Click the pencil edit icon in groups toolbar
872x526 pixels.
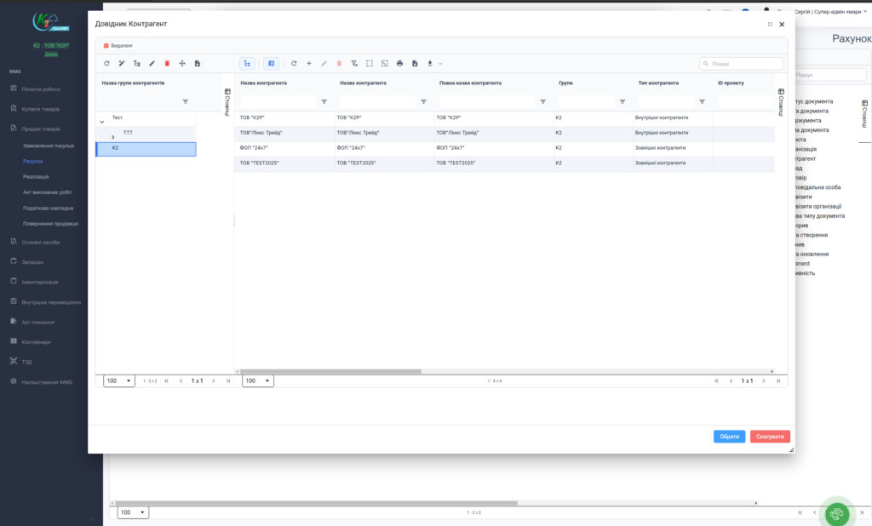point(152,63)
